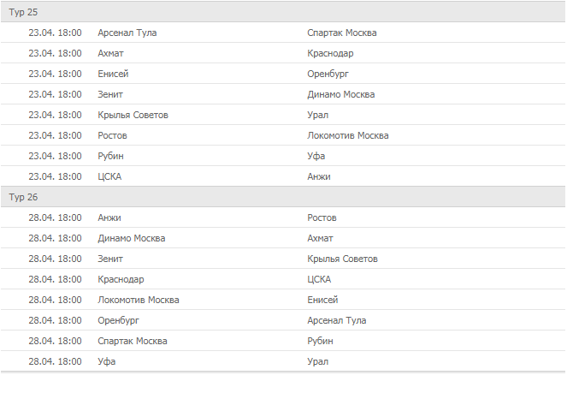Click the Тур 25 round header
This screenshot has width=567, height=411.
pyautogui.click(x=24, y=12)
